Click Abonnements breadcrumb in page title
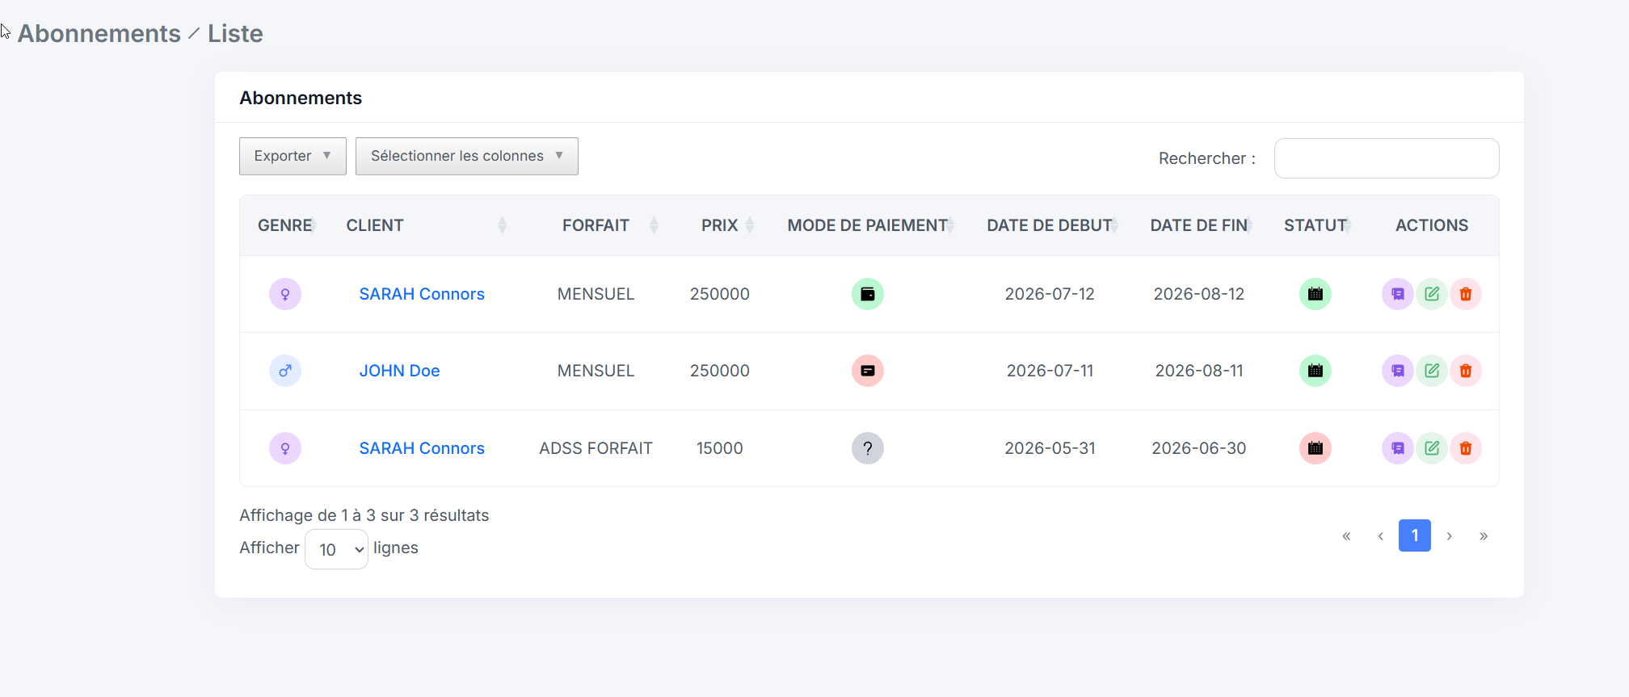 pyautogui.click(x=99, y=33)
